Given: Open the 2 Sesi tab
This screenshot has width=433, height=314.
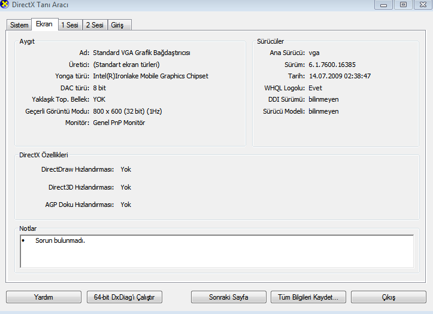Looking at the screenshot, I should (x=95, y=25).
